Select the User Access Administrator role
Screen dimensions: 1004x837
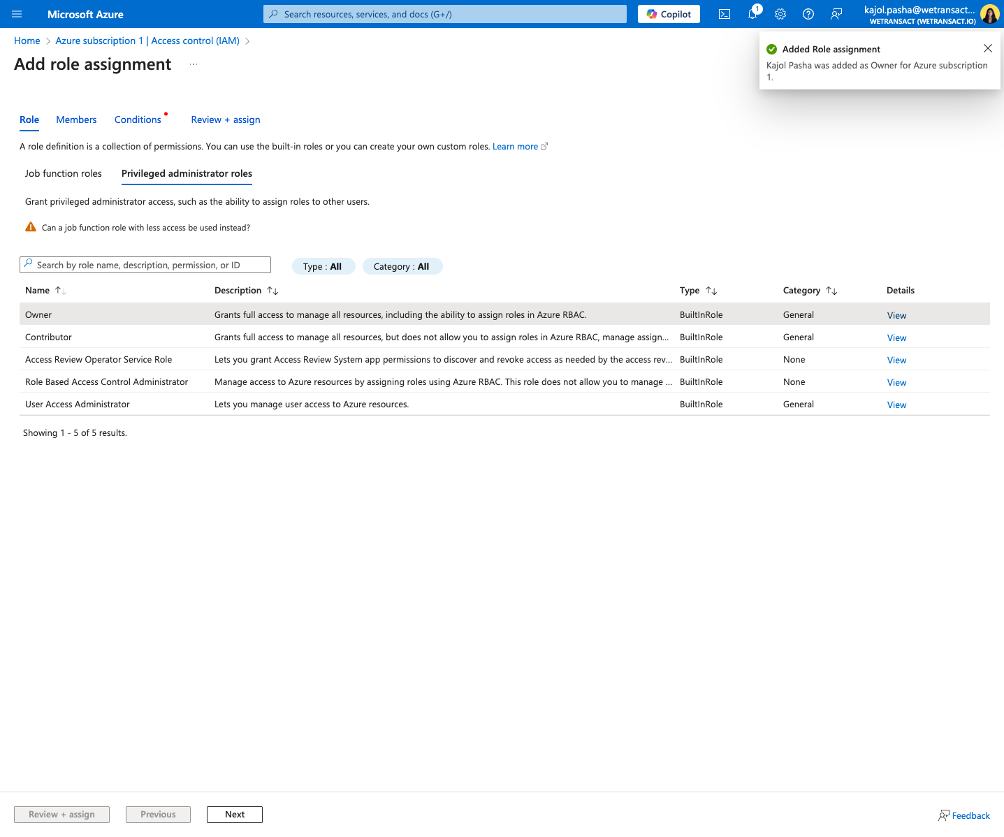(x=504, y=404)
